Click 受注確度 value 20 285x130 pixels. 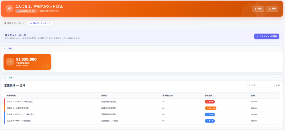click(x=163, y=102)
